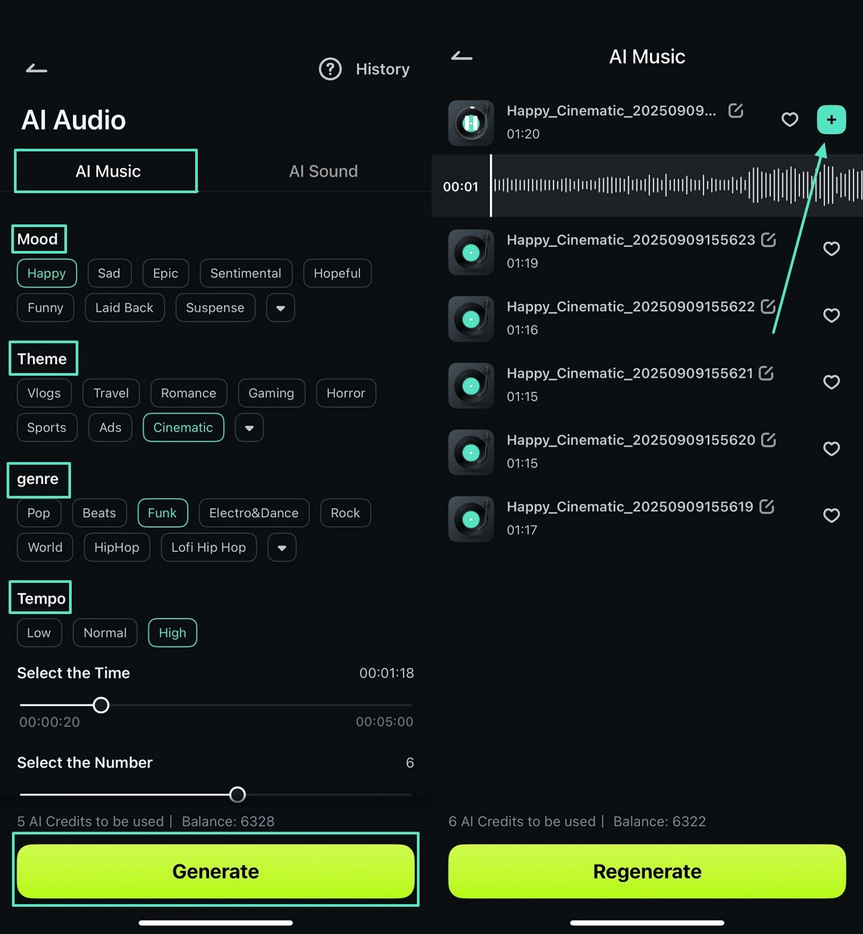Favorite the Happy_Cinematic_20250909155622 track
This screenshot has width=863, height=934.
(x=831, y=315)
